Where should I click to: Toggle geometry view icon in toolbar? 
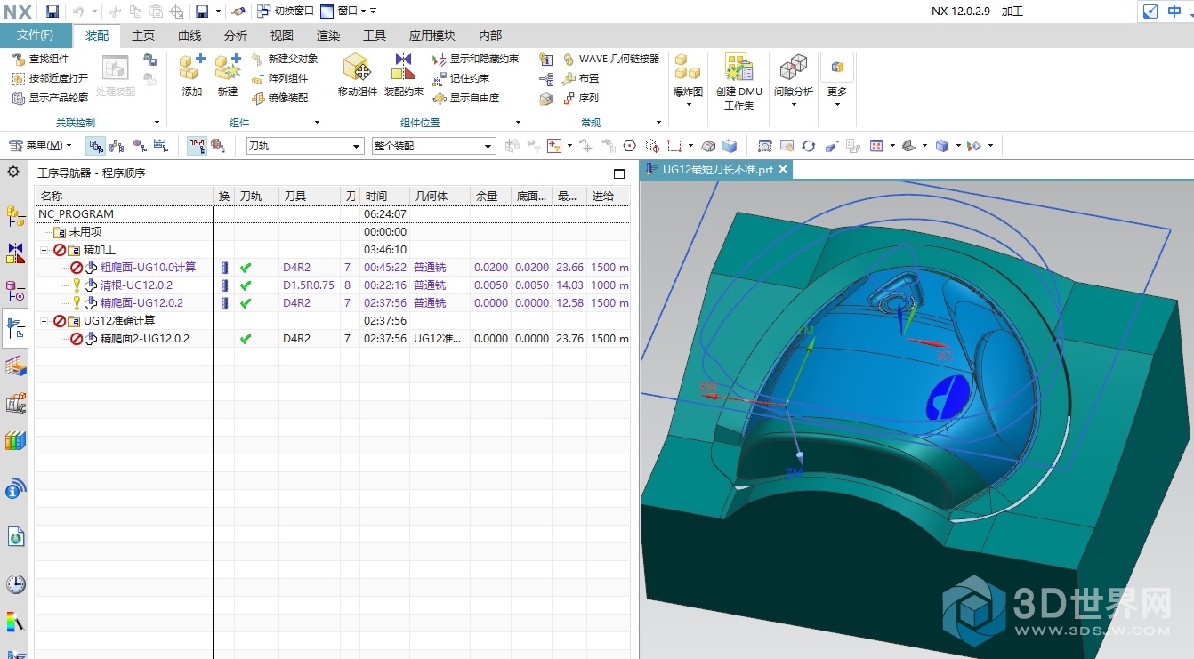[139, 145]
